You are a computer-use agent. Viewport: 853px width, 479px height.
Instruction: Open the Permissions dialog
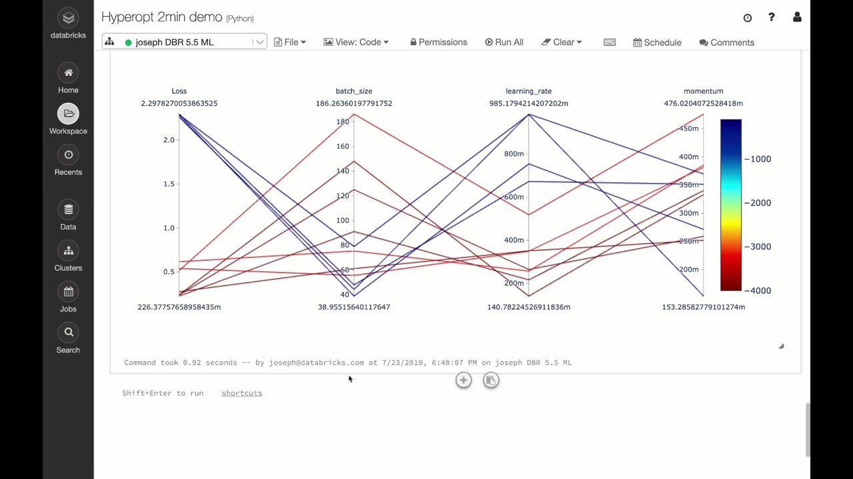coord(438,42)
